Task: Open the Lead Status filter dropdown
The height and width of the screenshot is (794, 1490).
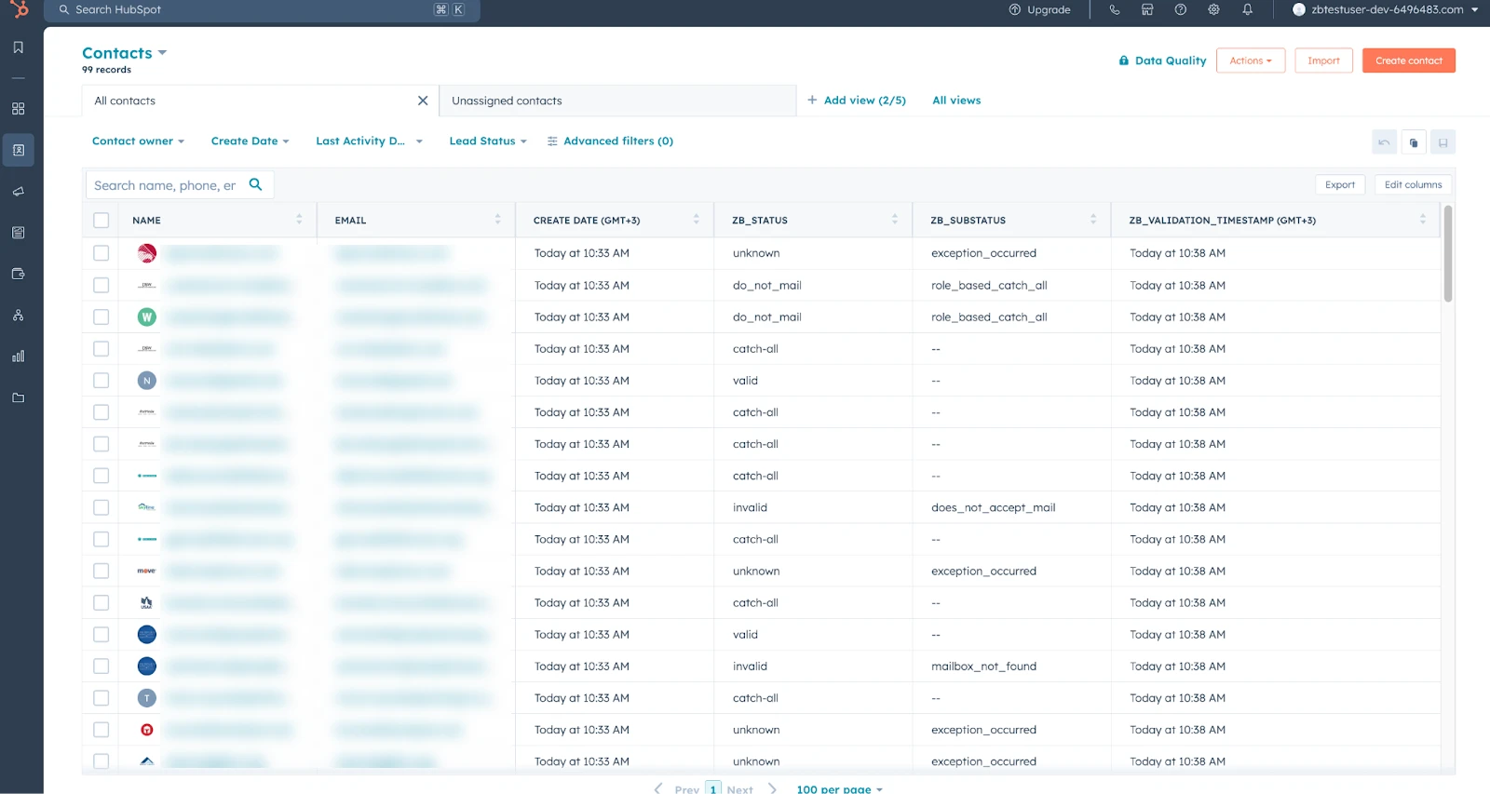Action: [487, 141]
